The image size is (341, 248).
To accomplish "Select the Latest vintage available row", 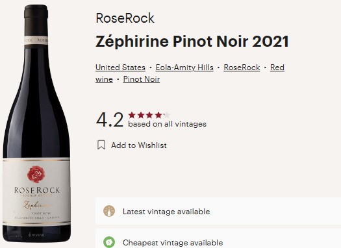I will tap(218, 211).
